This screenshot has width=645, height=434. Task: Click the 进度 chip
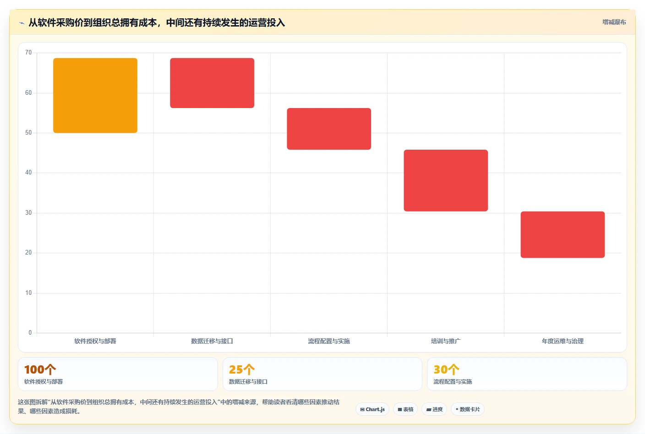pos(434,409)
